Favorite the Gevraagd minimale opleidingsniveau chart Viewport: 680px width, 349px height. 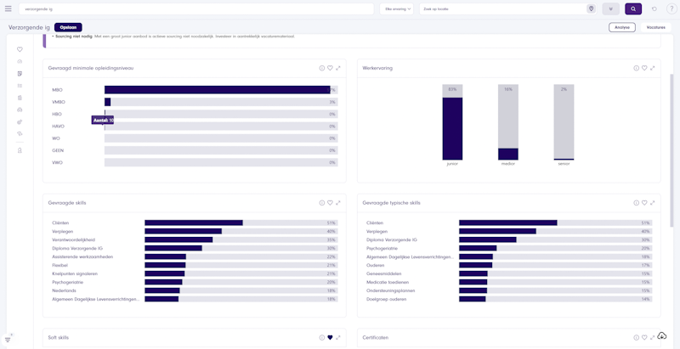coord(330,68)
